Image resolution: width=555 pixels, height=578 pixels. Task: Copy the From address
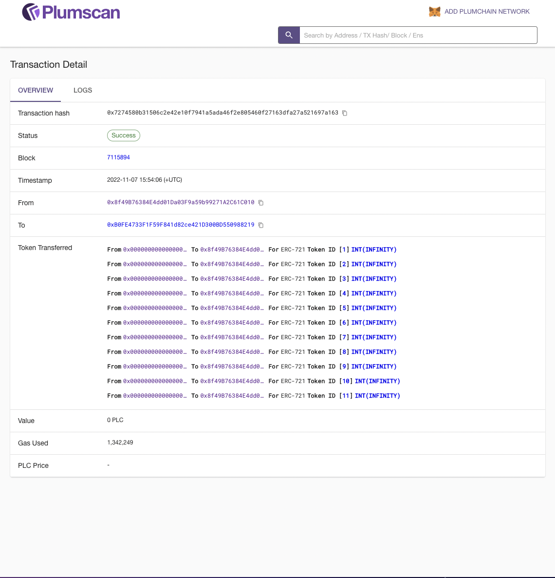[261, 203]
